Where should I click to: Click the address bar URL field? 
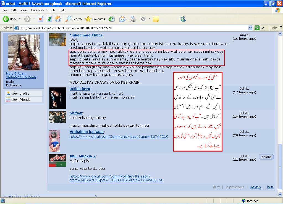(x=133, y=28)
